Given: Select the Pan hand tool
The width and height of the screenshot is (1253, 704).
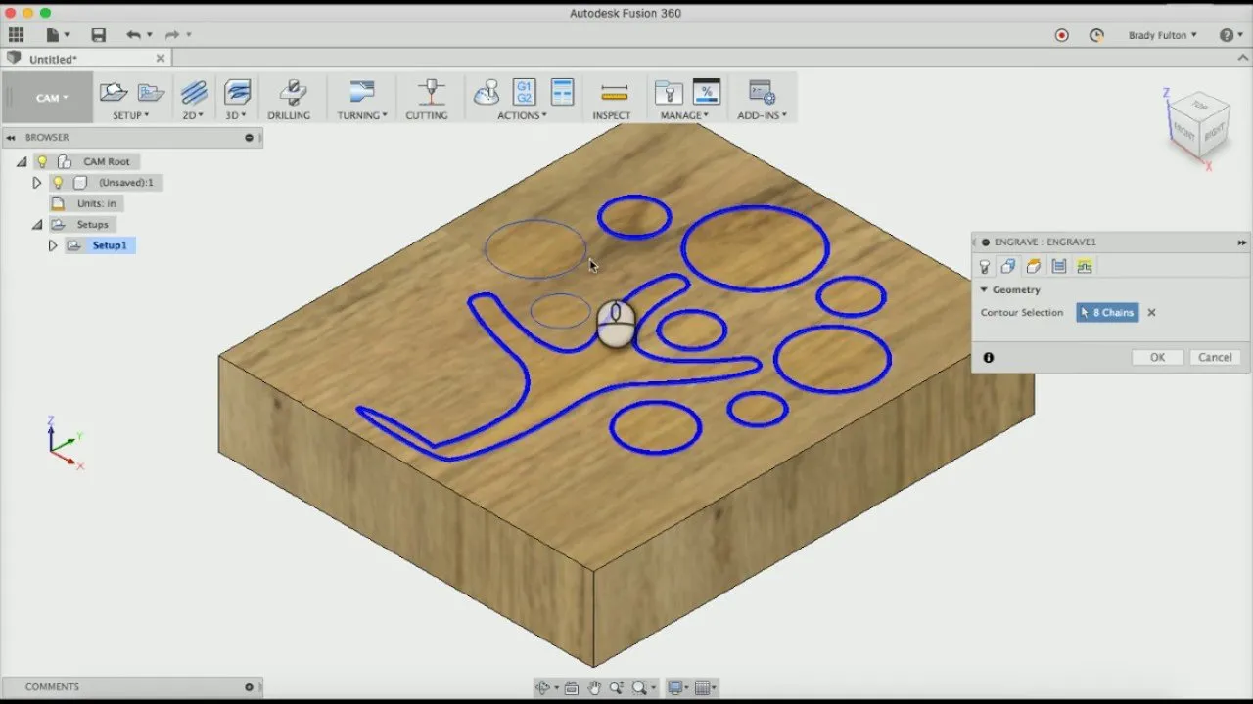Looking at the screenshot, I should (594, 688).
